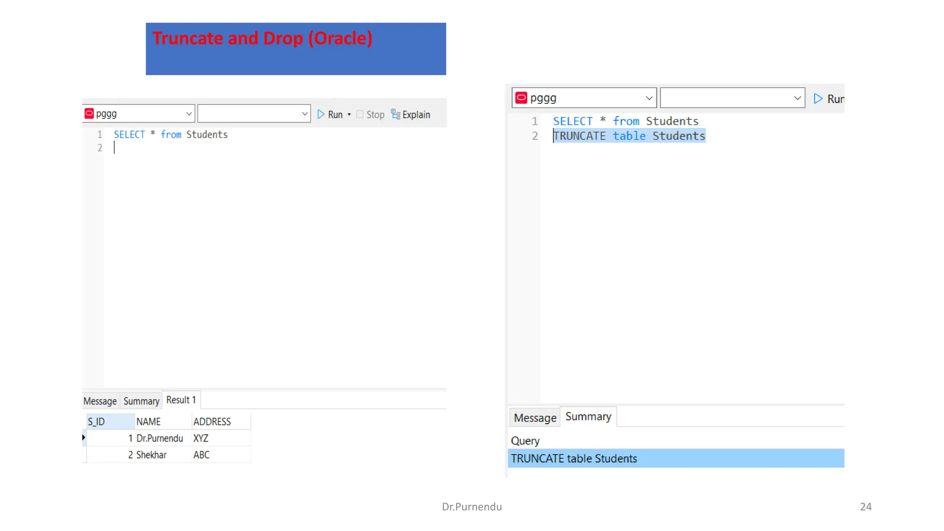Select the Dr.Purnendu name cell
This screenshot has width=944, height=531.
[x=163, y=438]
